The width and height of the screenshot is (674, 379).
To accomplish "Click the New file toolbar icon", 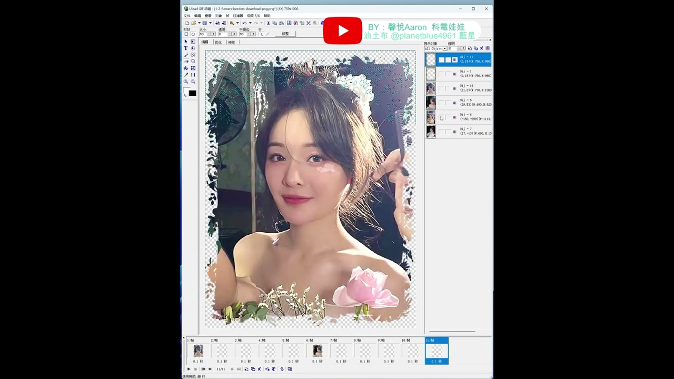I will coord(187,23).
